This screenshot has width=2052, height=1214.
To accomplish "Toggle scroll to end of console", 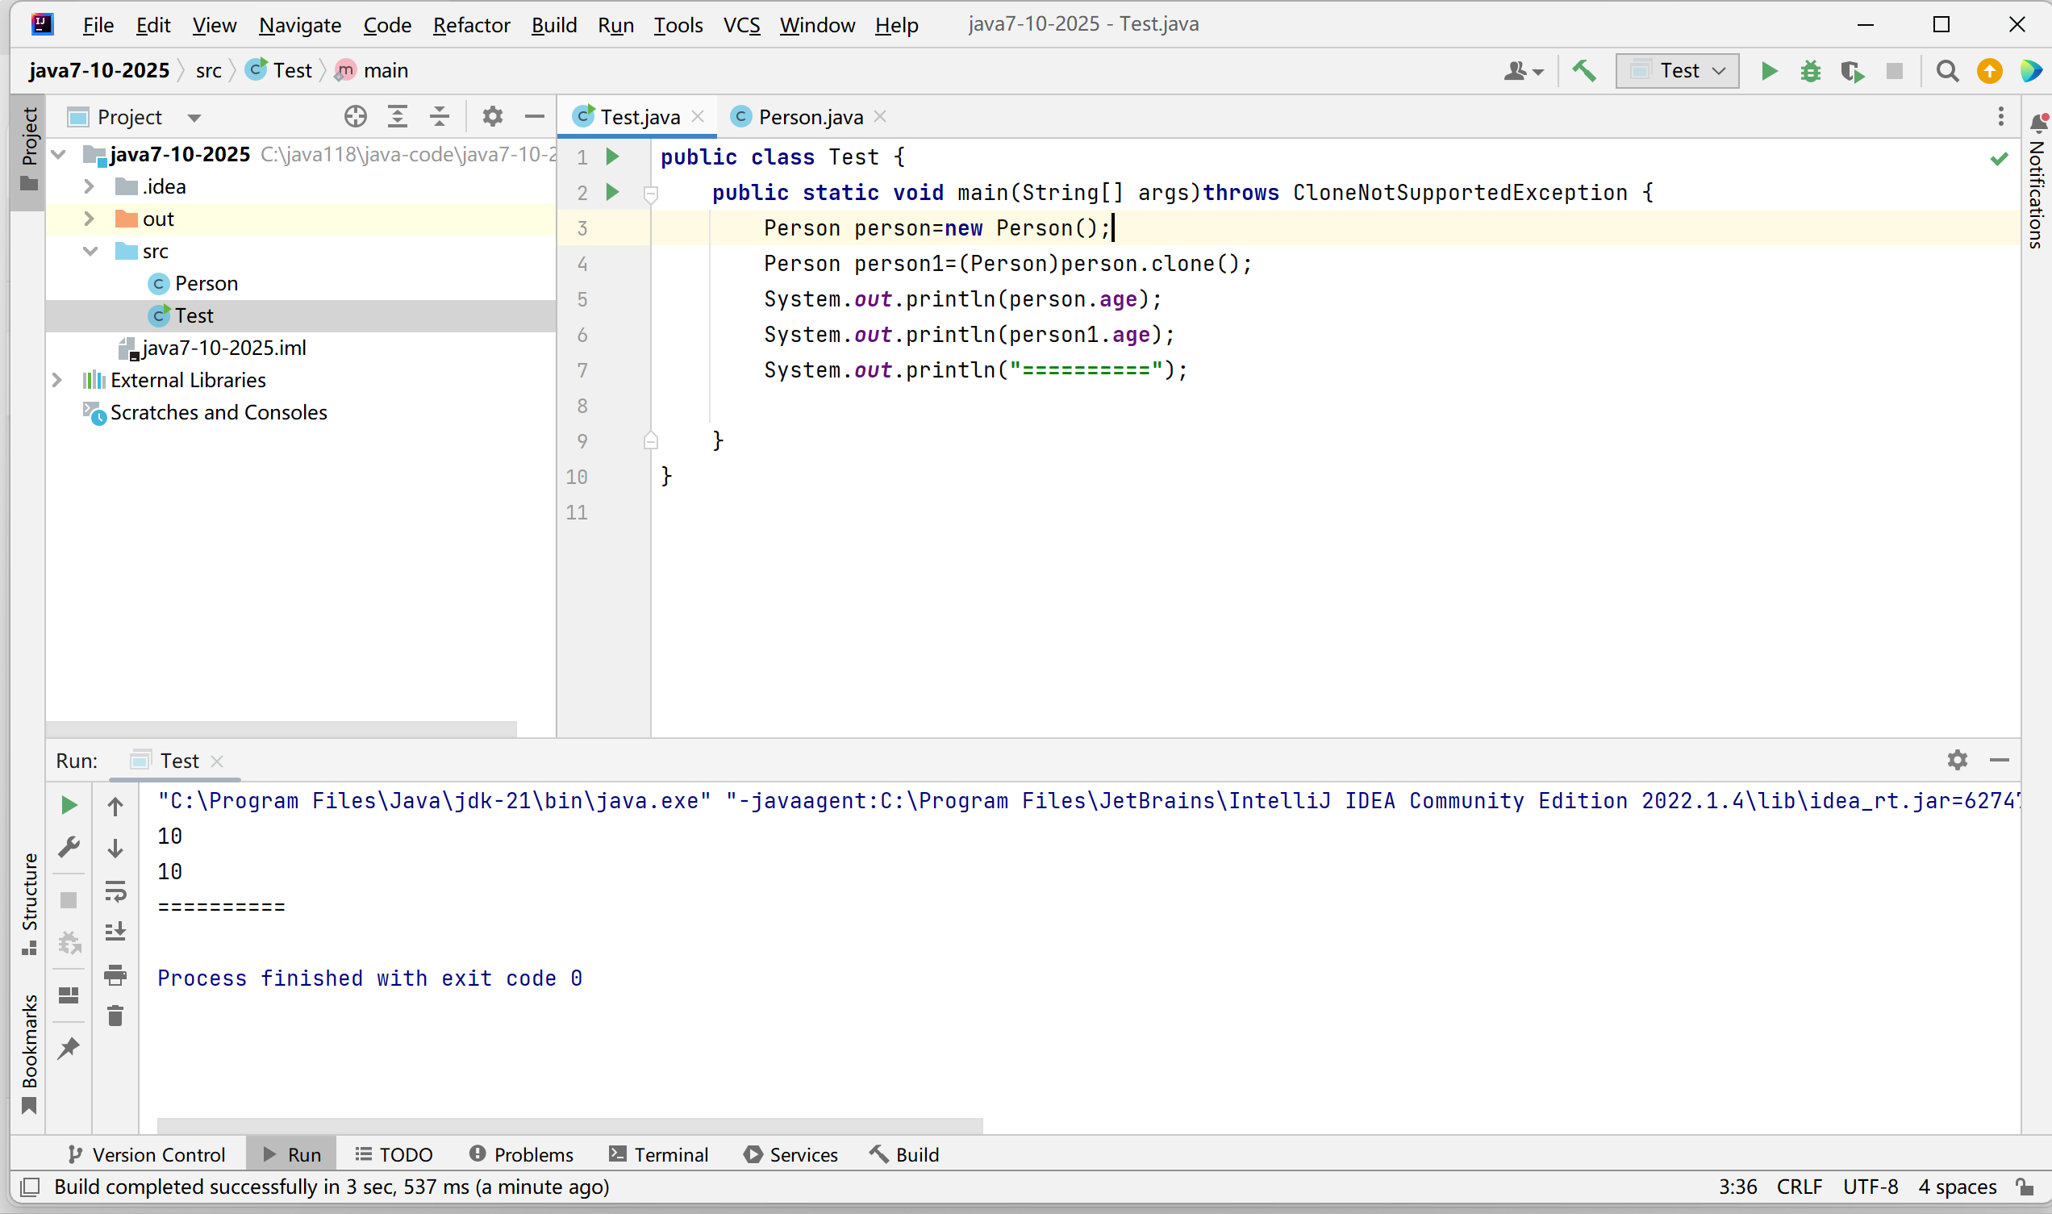I will [x=115, y=932].
